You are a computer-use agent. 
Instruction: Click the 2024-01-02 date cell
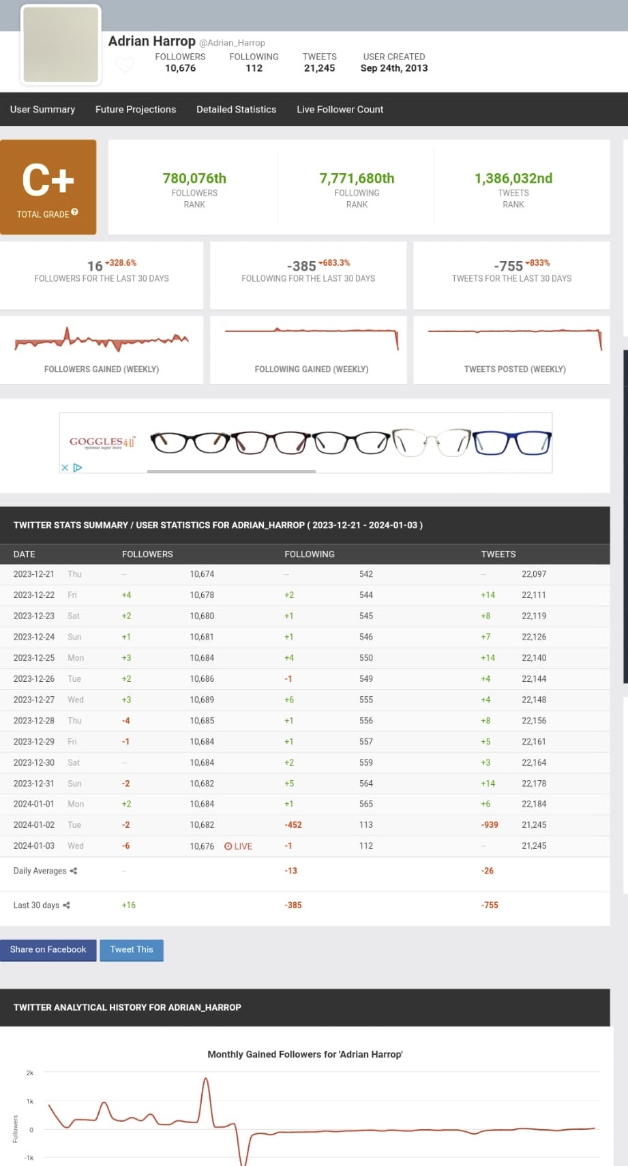click(34, 825)
